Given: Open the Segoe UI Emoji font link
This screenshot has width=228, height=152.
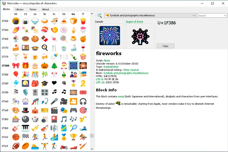Looking at the screenshot, I should pyautogui.click(x=134, y=22).
